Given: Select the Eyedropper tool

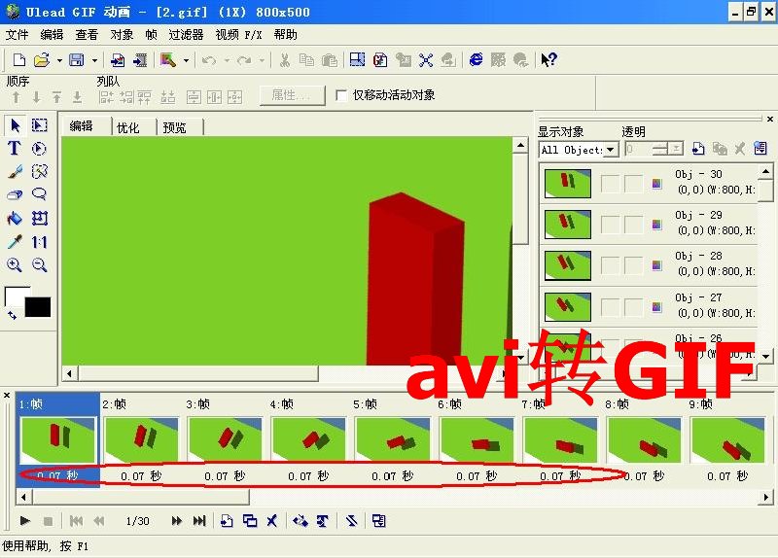Looking at the screenshot, I should pyautogui.click(x=15, y=242).
